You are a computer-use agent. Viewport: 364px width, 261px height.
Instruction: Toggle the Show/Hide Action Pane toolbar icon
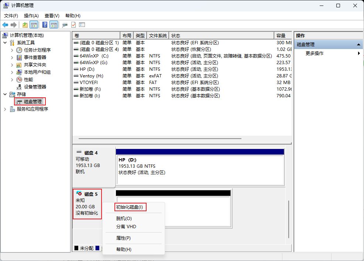pos(54,25)
